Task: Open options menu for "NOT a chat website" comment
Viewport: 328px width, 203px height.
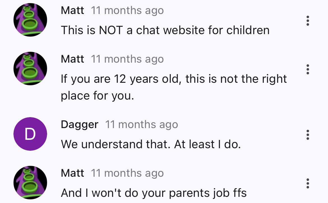Action: 308,21
